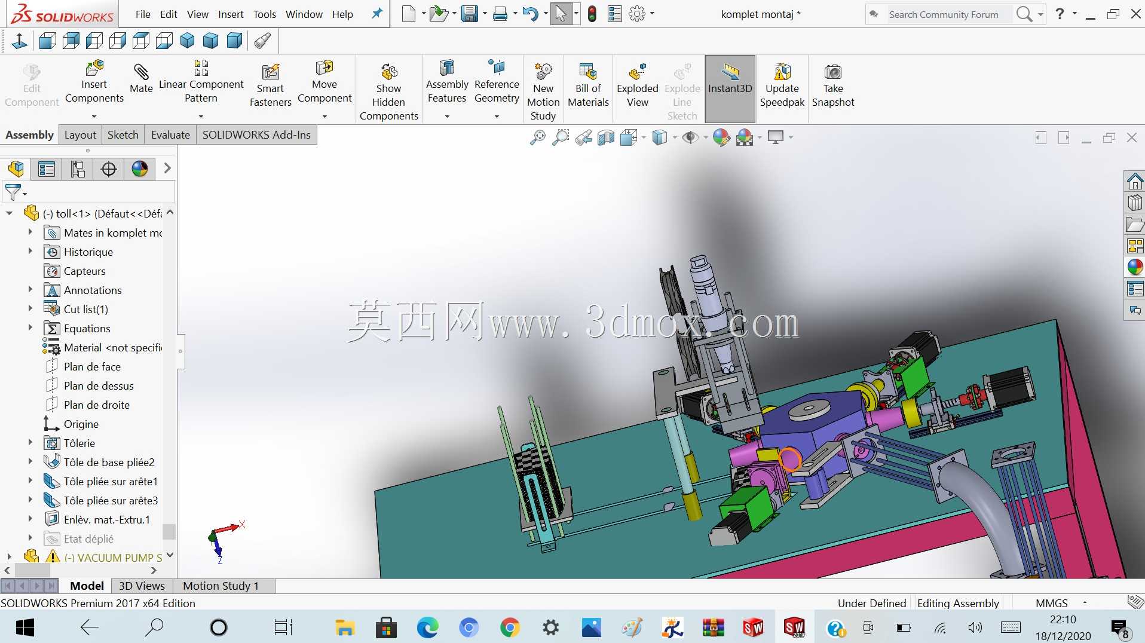Viewport: 1145px width, 643px height.
Task: Click Smart Fasteners icon
Action: pyautogui.click(x=270, y=85)
